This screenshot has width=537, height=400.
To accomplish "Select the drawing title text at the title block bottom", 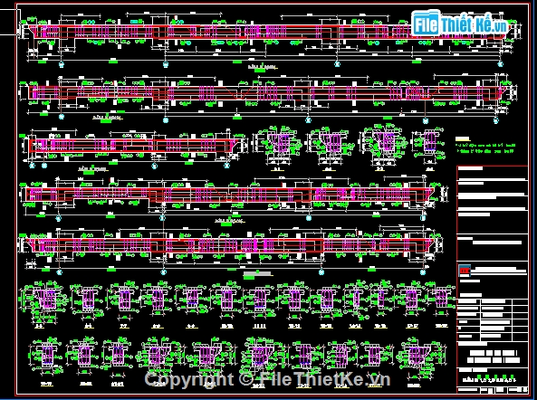I will click(x=493, y=357).
